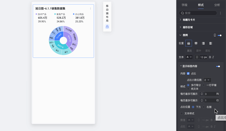226x131 pixels.
Task: Set legend position to bottom
Action: click(196, 43)
